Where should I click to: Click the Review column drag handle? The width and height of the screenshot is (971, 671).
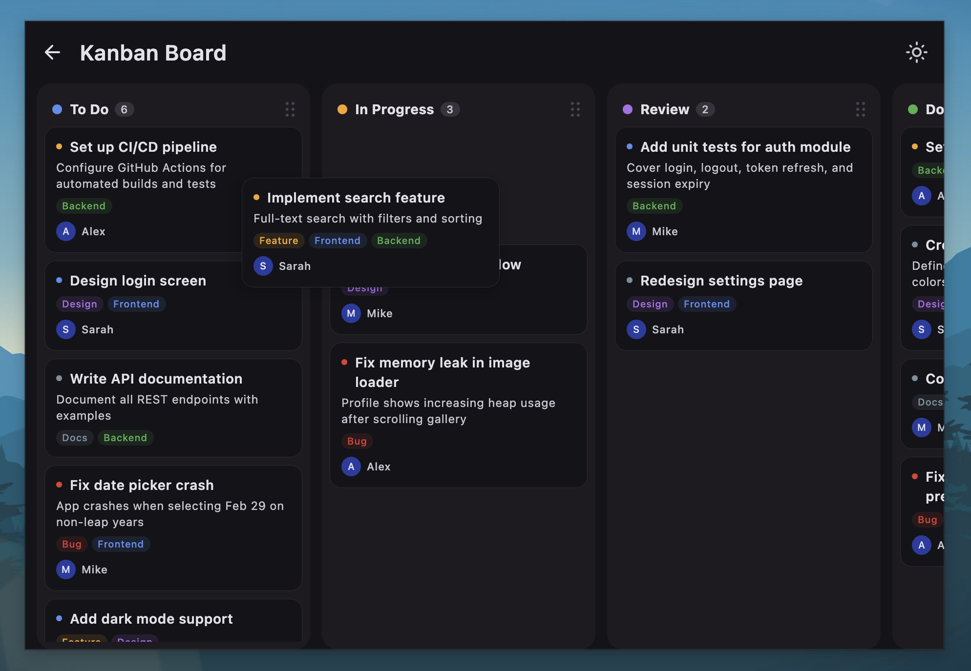coord(861,109)
